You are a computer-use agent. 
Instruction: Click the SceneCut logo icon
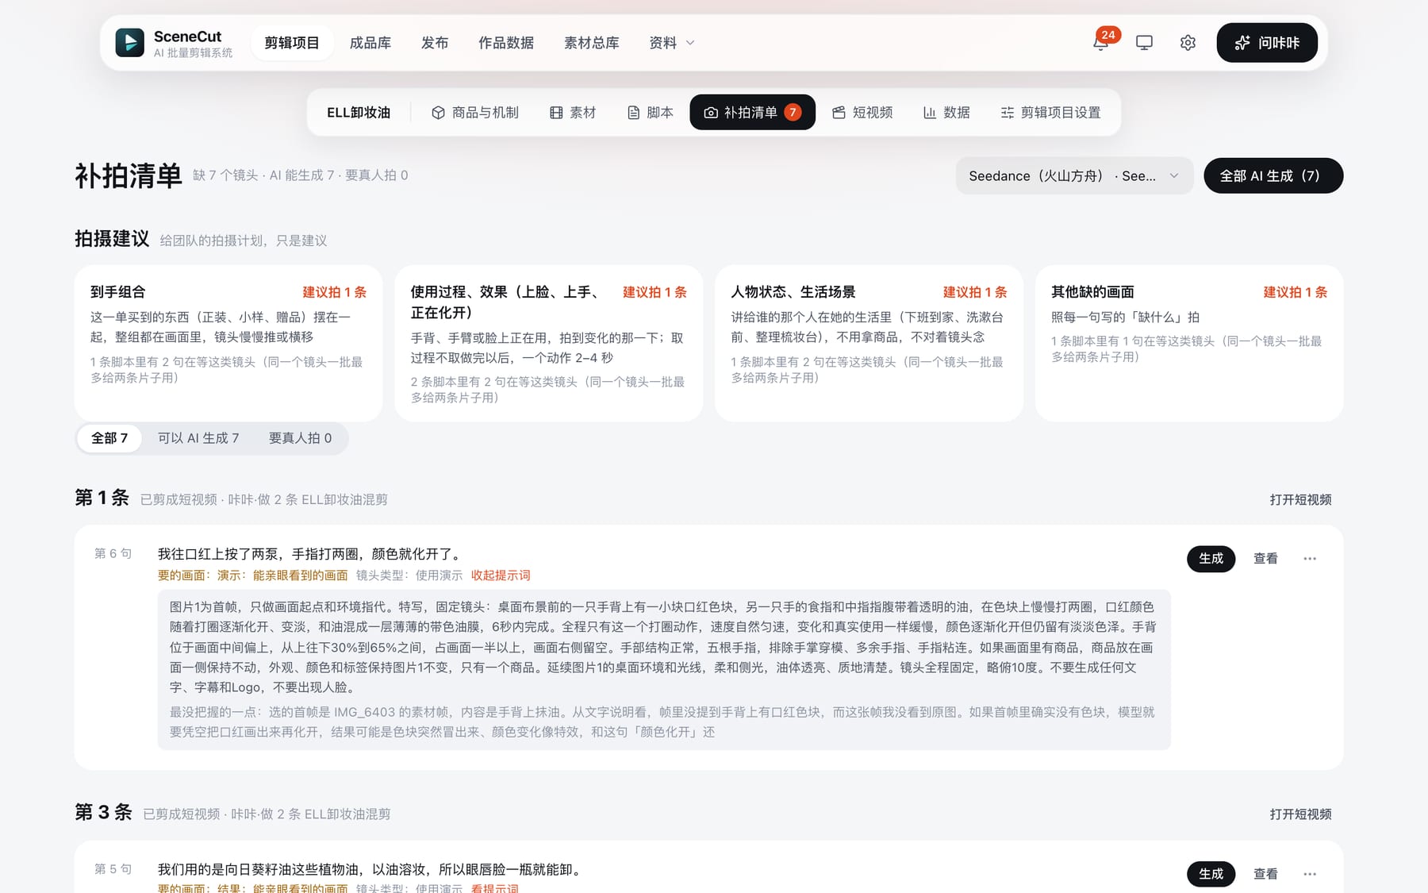pos(130,43)
